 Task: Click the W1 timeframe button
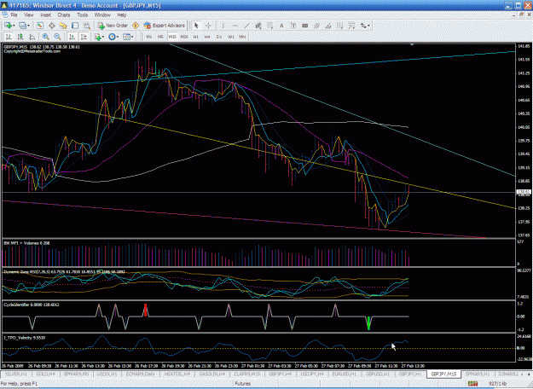(231, 37)
